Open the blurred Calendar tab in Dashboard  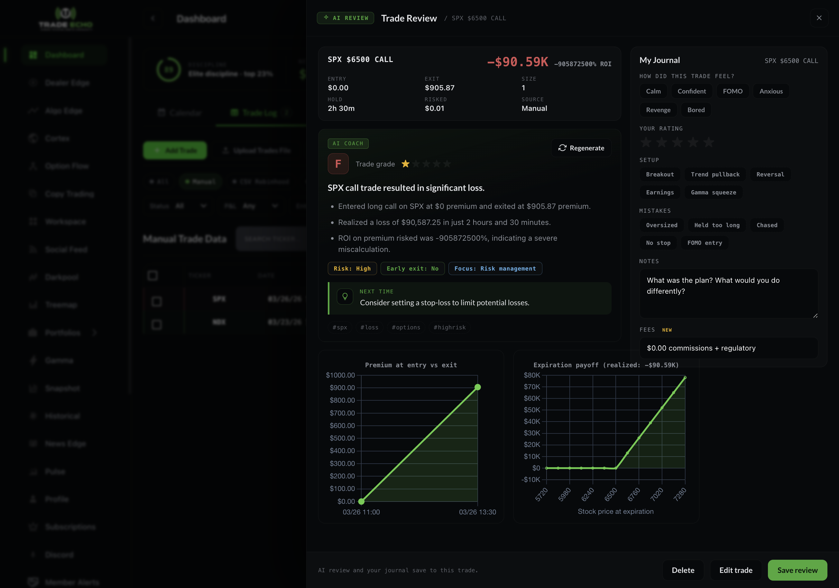click(180, 113)
